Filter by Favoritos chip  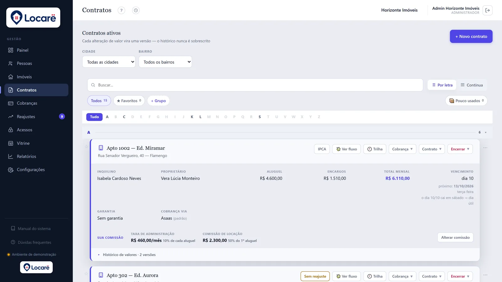click(x=129, y=101)
